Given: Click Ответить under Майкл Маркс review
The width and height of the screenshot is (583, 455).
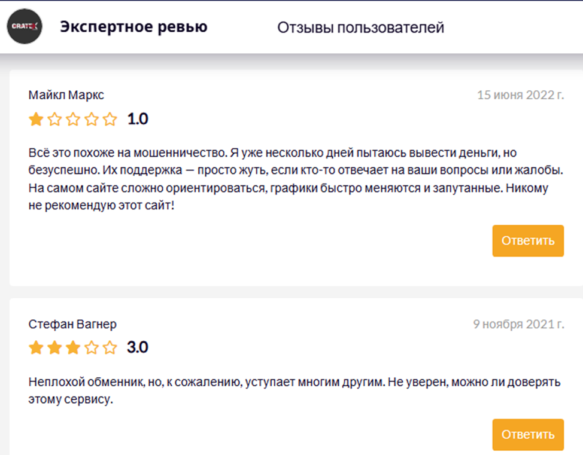Looking at the screenshot, I should tap(528, 241).
